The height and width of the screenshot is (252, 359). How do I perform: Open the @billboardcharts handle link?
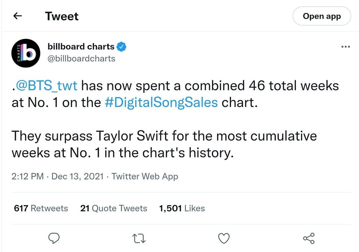point(82,58)
